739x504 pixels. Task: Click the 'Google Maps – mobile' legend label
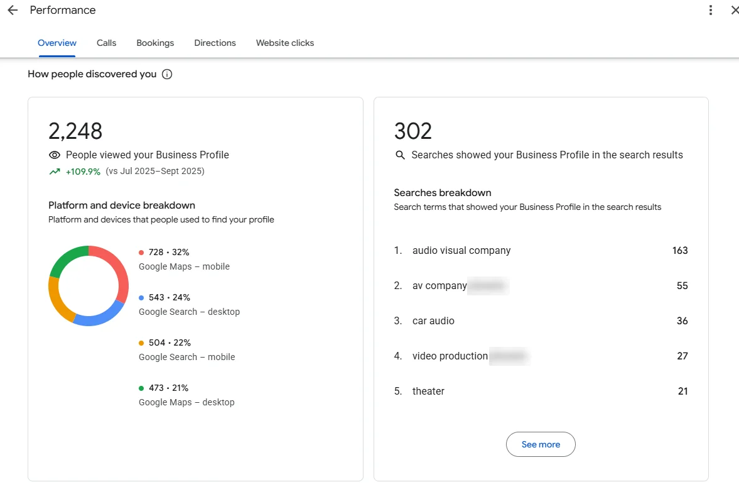(184, 266)
